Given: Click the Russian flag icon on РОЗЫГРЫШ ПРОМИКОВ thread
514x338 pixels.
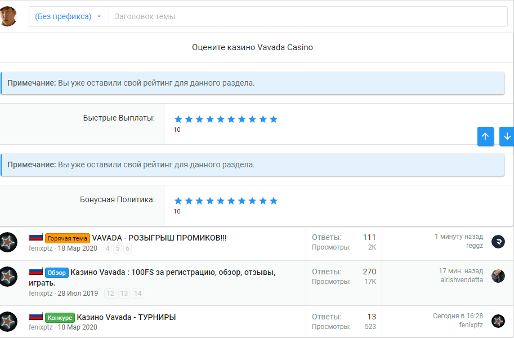Looking at the screenshot, I should tap(35, 237).
